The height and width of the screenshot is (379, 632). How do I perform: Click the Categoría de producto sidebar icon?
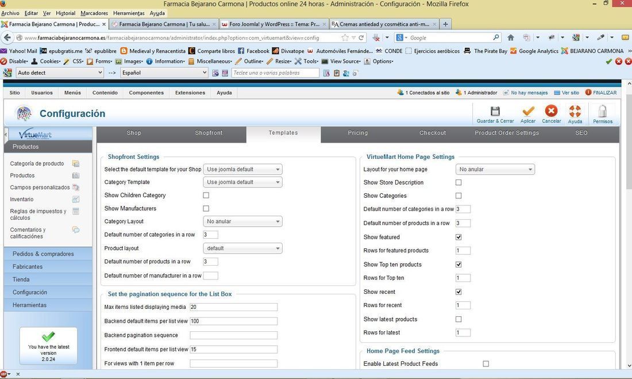pyautogui.click(x=76, y=163)
